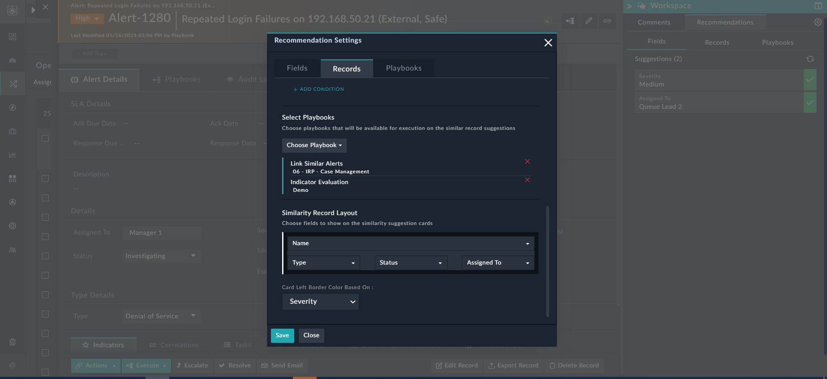Open Recommendations settings gear icon

tap(818, 22)
